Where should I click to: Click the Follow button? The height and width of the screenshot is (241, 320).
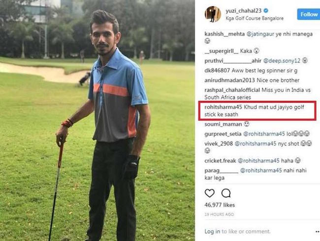click(x=309, y=14)
